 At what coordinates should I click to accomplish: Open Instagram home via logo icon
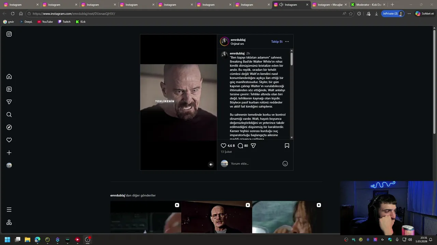(9, 34)
